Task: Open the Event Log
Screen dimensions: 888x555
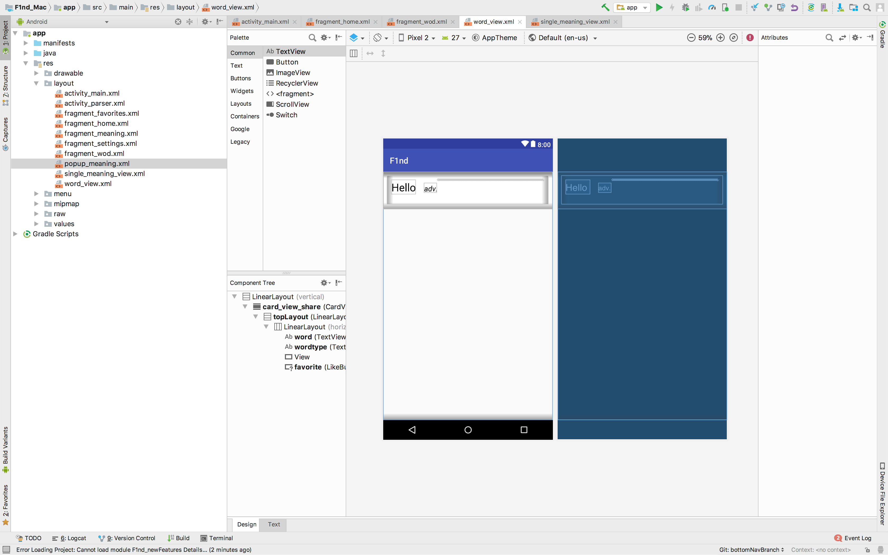Action: (852, 538)
